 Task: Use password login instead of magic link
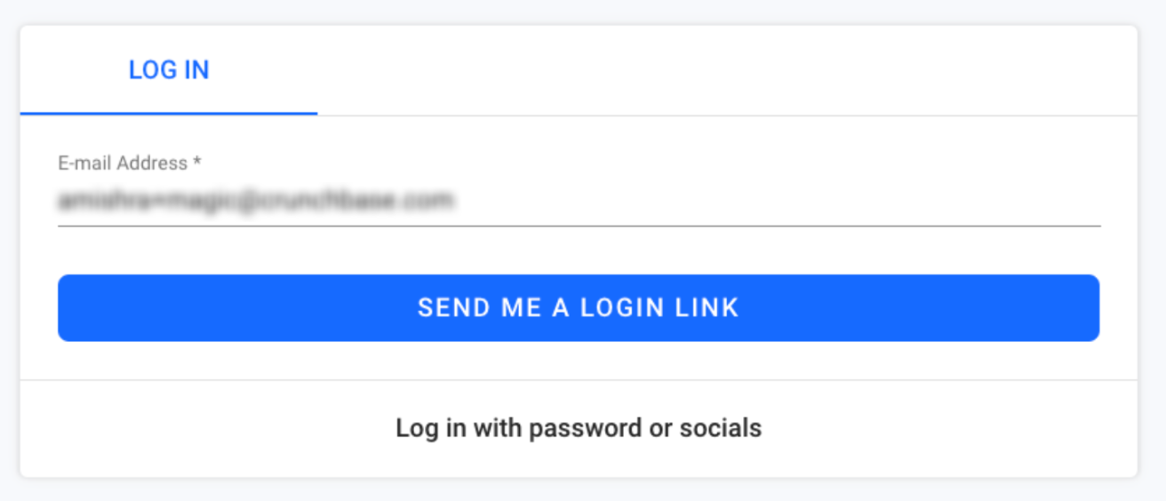coord(579,428)
